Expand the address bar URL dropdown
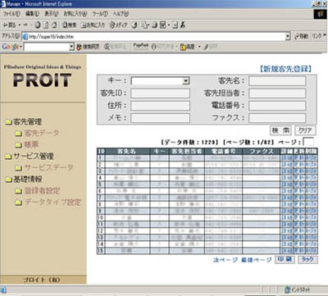328x296 pixels. tap(287, 36)
